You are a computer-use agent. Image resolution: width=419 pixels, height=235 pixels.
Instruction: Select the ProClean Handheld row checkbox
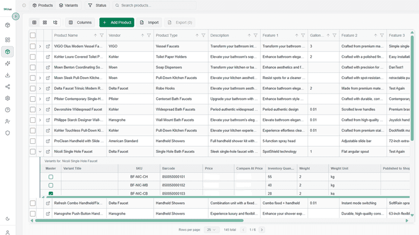point(32,141)
